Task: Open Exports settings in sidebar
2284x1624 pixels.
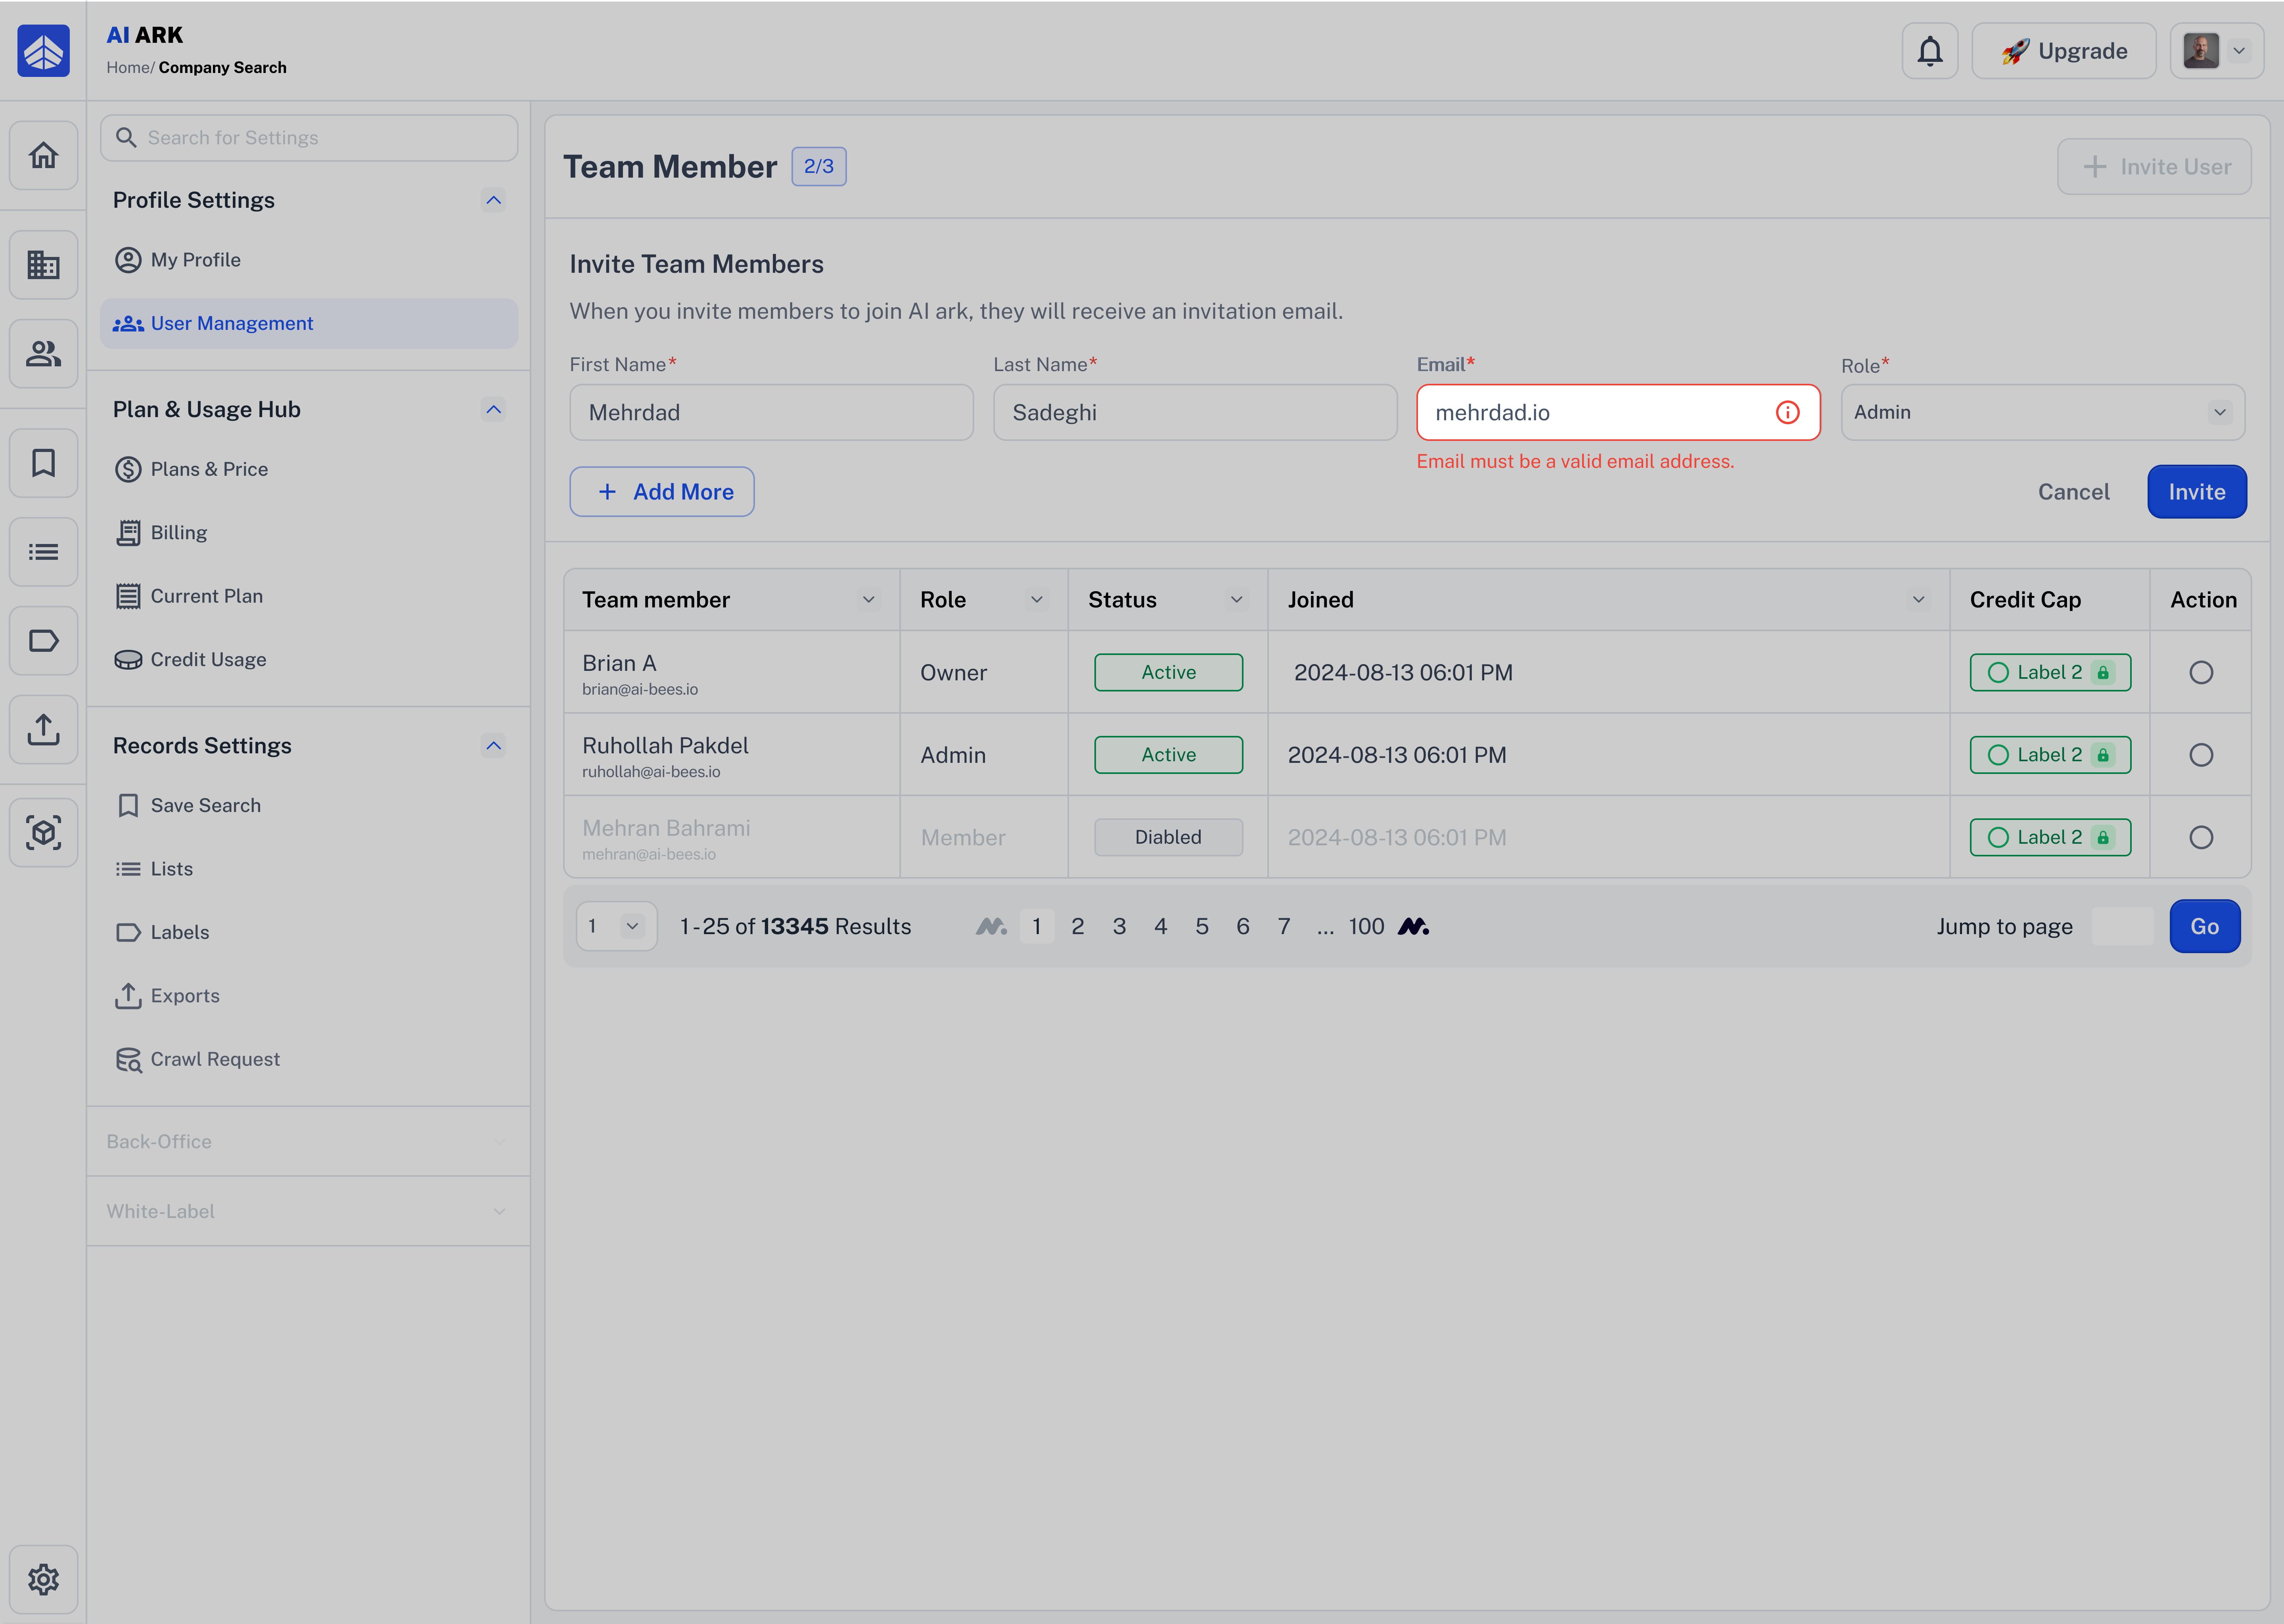Action: click(x=308, y=996)
